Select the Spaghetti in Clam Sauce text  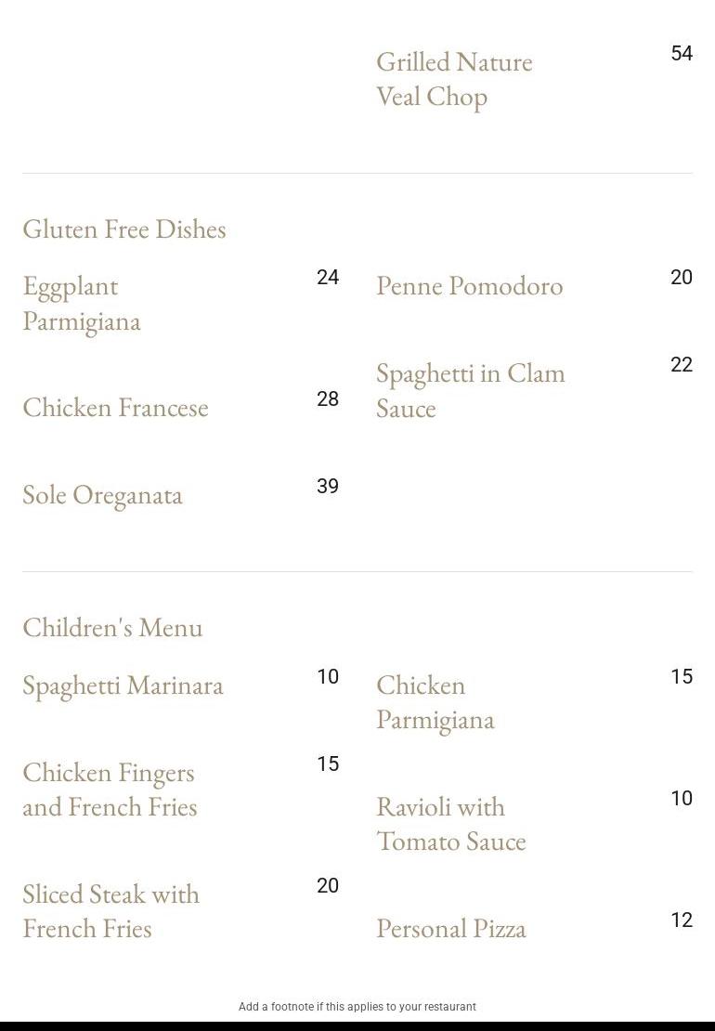[x=471, y=390]
